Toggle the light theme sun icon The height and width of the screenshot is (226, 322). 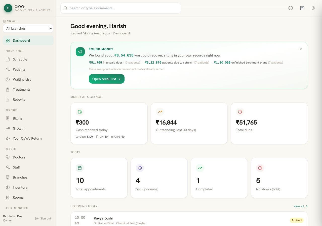314,8
